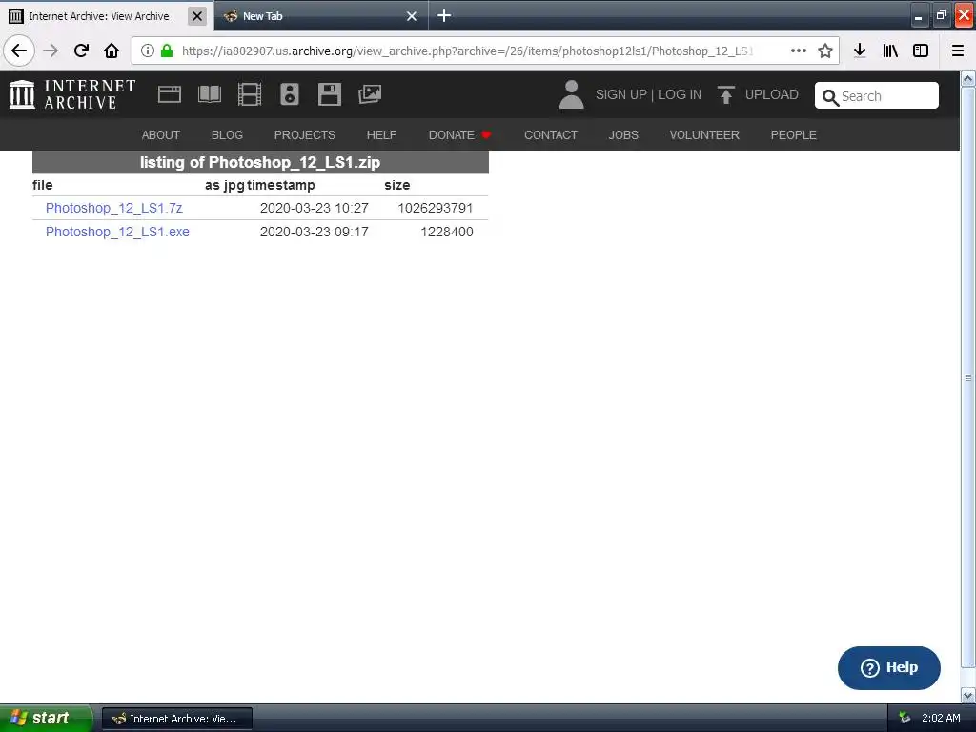
Task: Toggle the browser sidebar icon
Action: [921, 51]
